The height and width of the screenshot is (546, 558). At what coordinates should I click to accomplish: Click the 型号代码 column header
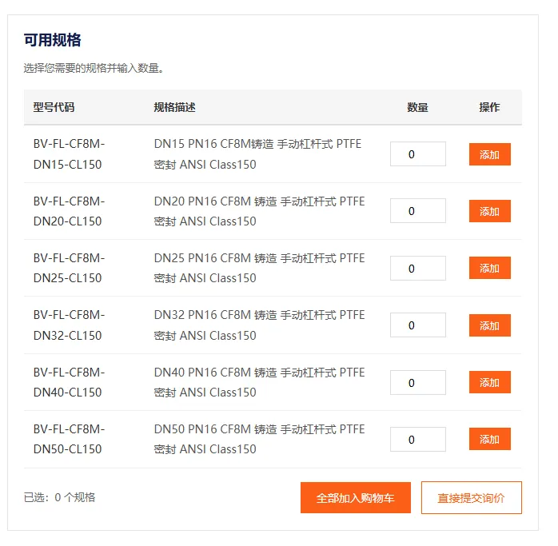(54, 107)
